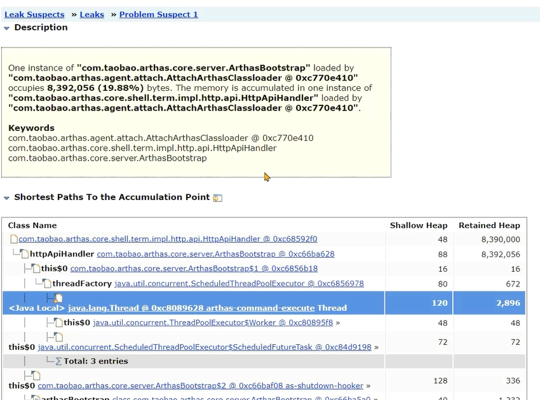Open the ScheduledThreadPoolExecutor @ 0xc6856978 link
This screenshot has width=540, height=400.
click(239, 284)
